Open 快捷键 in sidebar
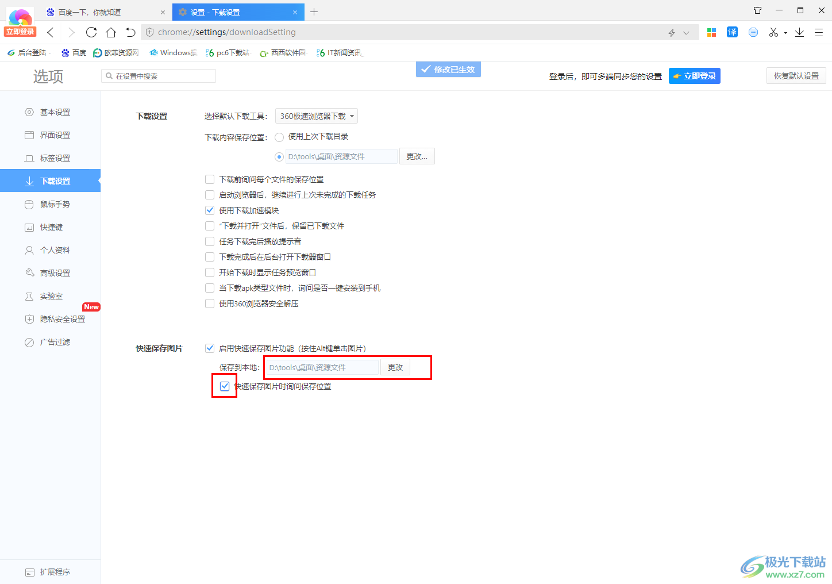 click(x=50, y=227)
